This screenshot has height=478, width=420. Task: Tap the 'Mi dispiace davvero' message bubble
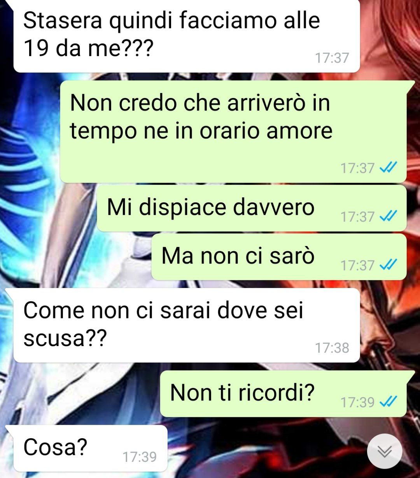pyautogui.click(x=252, y=208)
